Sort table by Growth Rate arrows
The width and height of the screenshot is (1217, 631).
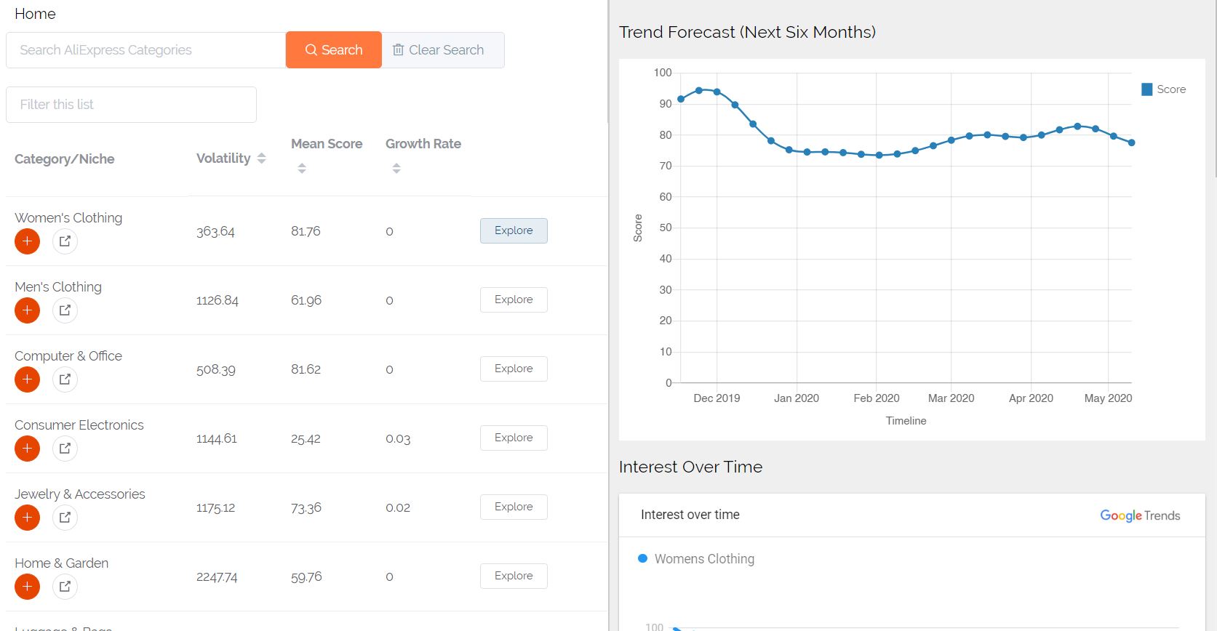(x=396, y=169)
